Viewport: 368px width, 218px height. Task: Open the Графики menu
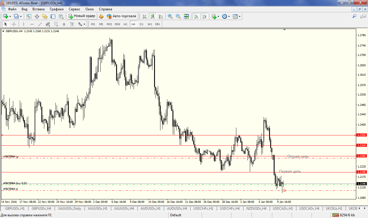pos(56,9)
